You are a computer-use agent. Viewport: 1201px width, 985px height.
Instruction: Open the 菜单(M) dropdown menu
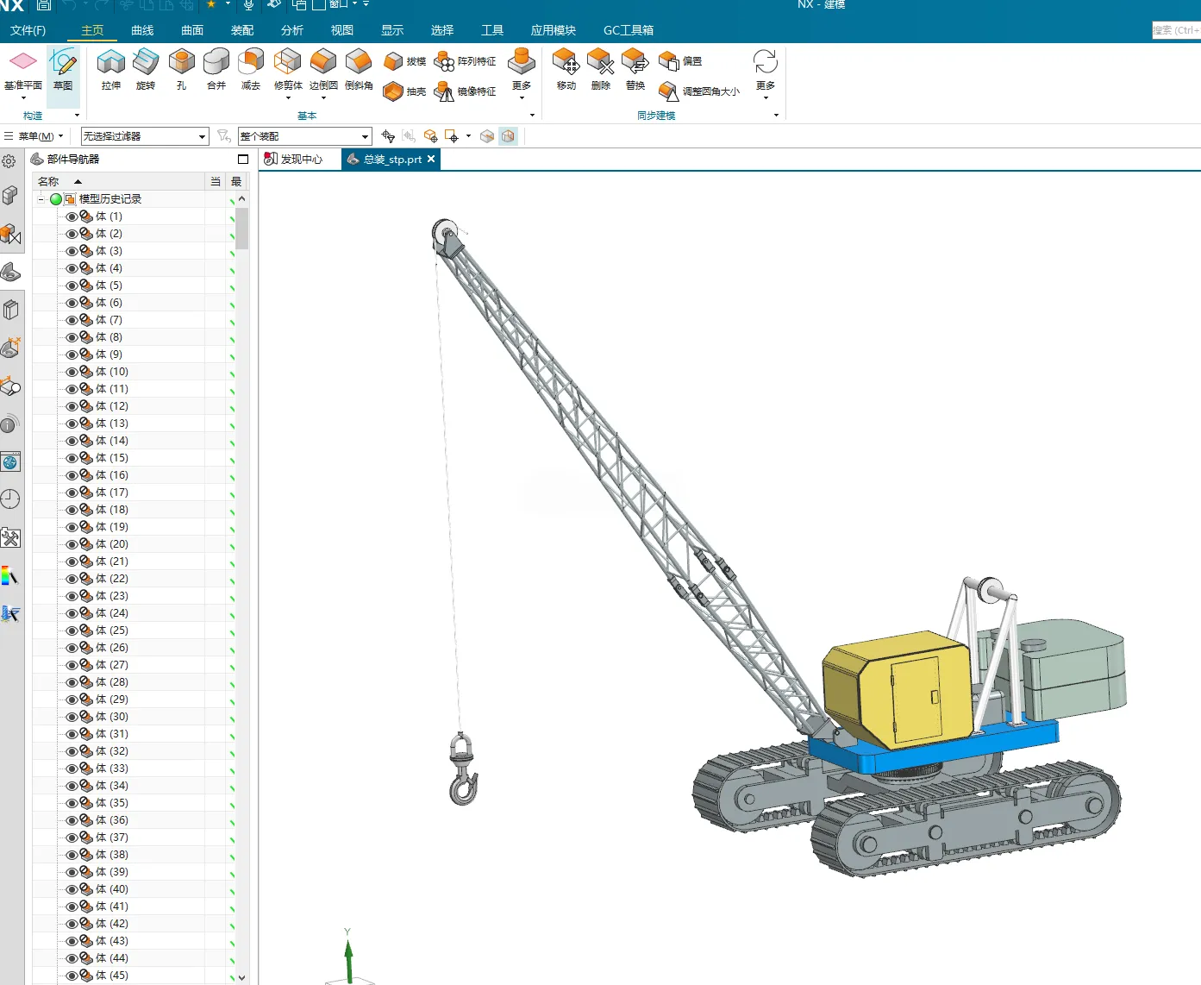click(34, 136)
